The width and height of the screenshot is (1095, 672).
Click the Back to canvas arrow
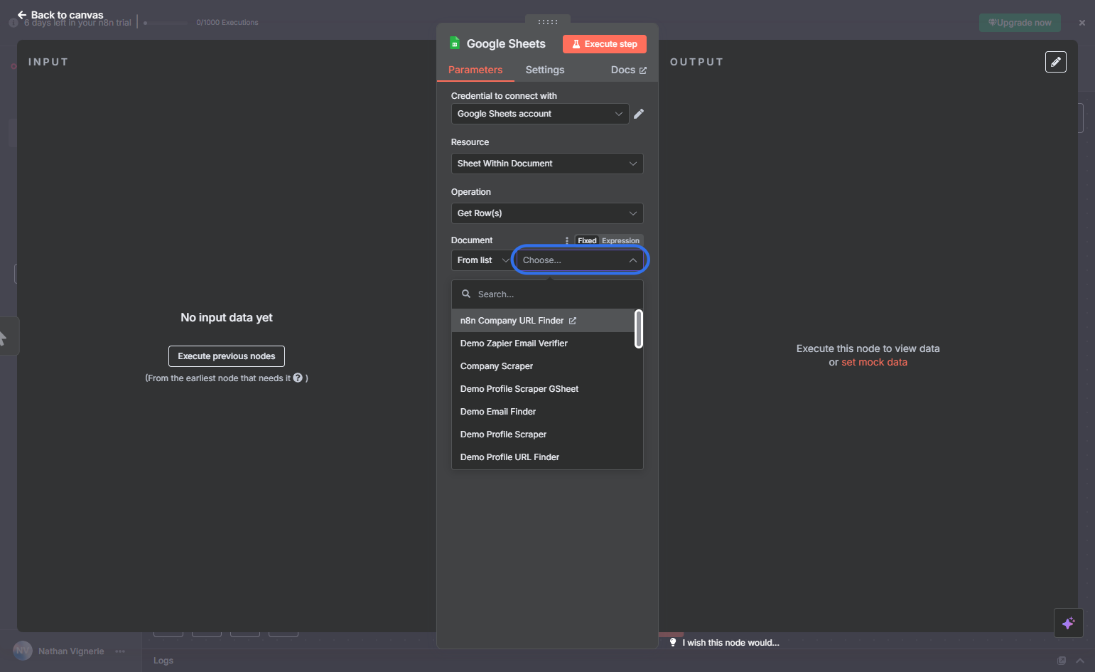(x=22, y=14)
